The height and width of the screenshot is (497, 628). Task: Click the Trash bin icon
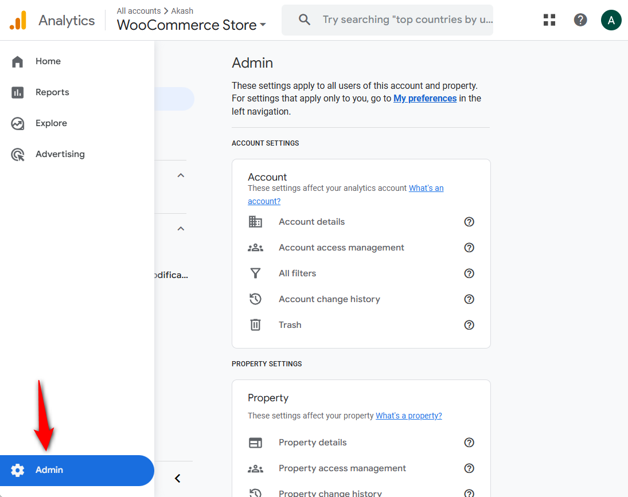tap(256, 325)
